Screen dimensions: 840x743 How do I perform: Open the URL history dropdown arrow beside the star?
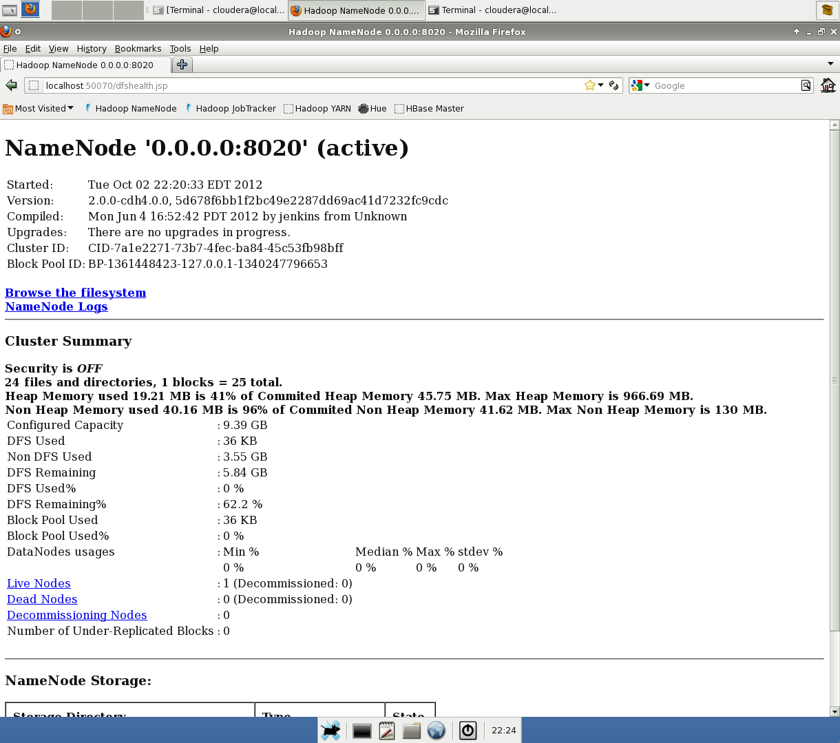point(601,85)
